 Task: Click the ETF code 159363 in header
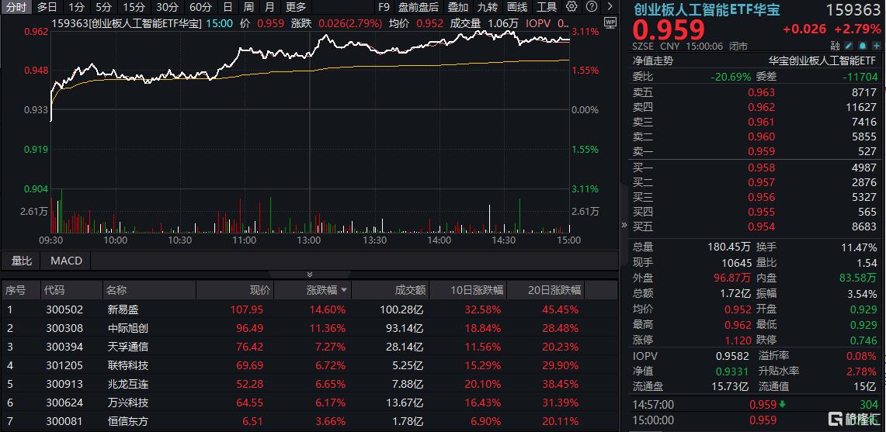coord(853,10)
